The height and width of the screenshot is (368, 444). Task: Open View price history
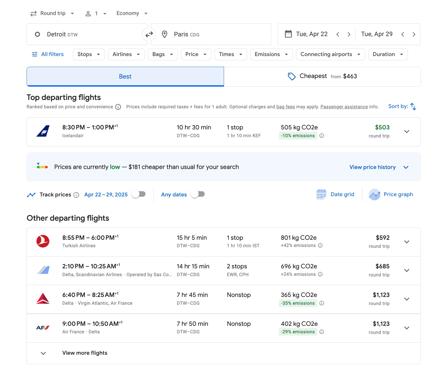pyautogui.click(x=372, y=167)
